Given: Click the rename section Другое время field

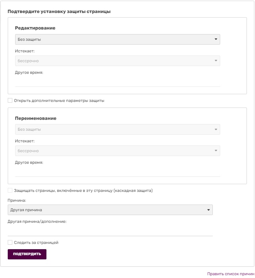Looking at the screenshot, I should (117, 172).
